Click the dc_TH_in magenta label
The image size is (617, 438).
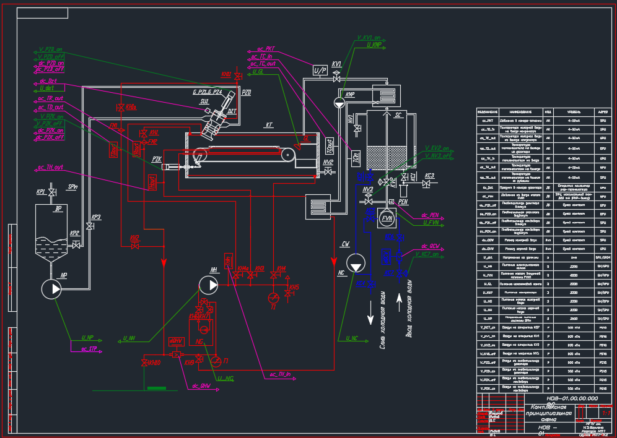click(x=280, y=374)
